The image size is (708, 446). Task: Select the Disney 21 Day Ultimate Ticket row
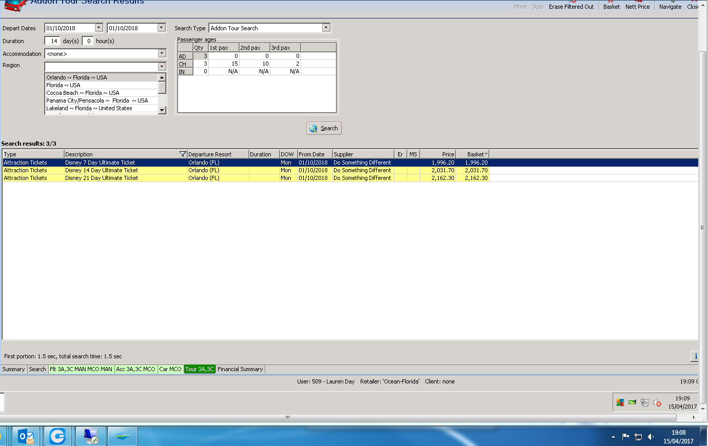350,178
